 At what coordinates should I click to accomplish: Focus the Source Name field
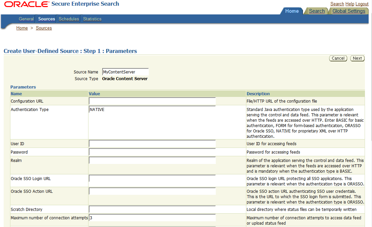coord(125,72)
